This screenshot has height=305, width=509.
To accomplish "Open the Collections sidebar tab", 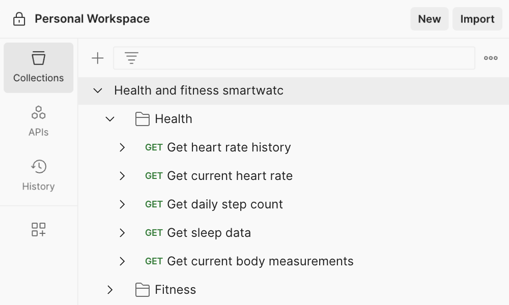I will point(39,68).
